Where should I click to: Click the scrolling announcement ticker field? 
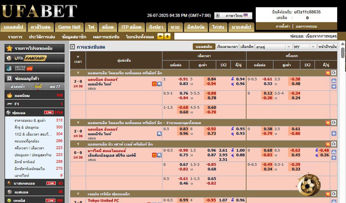[x=255, y=36]
